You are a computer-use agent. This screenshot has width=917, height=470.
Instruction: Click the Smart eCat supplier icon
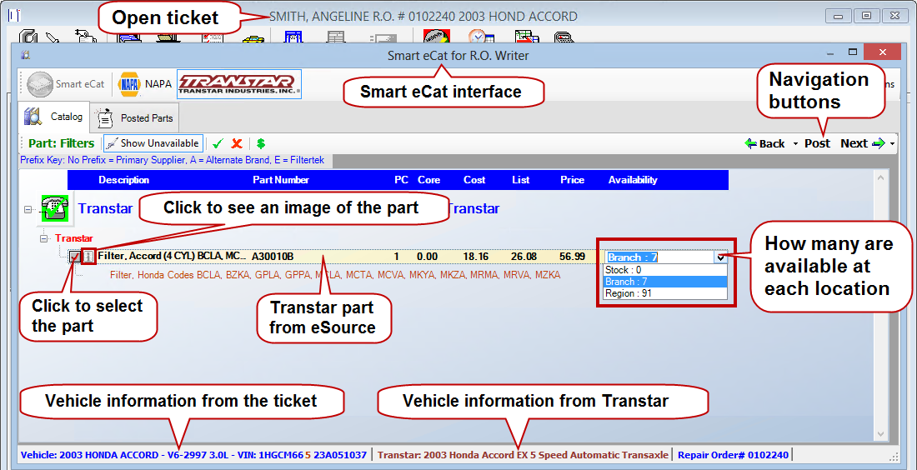point(66,84)
